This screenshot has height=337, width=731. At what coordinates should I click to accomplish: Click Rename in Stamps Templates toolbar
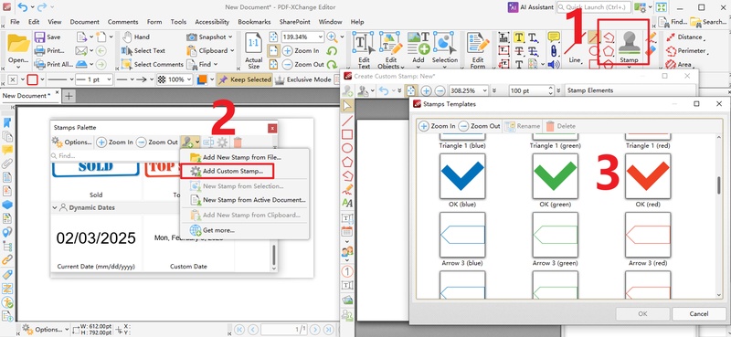pos(522,126)
